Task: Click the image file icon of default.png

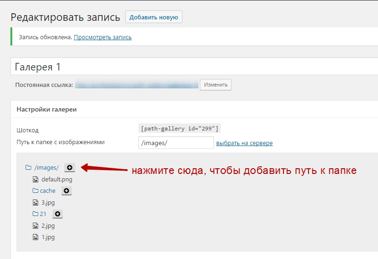Action: [35, 179]
